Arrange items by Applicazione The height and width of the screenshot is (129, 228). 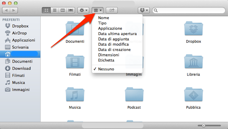(x=117, y=28)
